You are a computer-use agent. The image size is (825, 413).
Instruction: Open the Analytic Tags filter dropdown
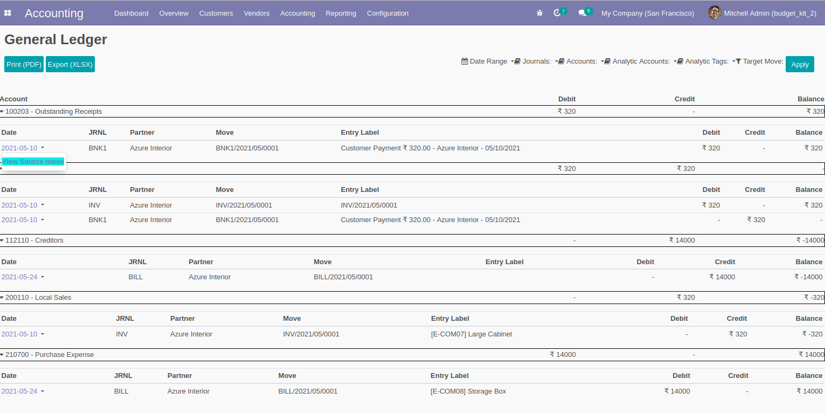(x=706, y=61)
